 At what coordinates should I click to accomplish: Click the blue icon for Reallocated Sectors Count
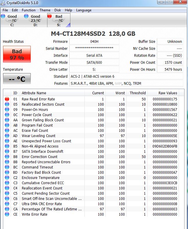tap(7, 104)
